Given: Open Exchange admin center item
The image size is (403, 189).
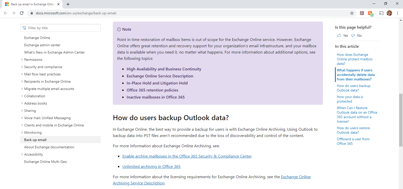Looking at the screenshot, I should (x=42, y=45).
